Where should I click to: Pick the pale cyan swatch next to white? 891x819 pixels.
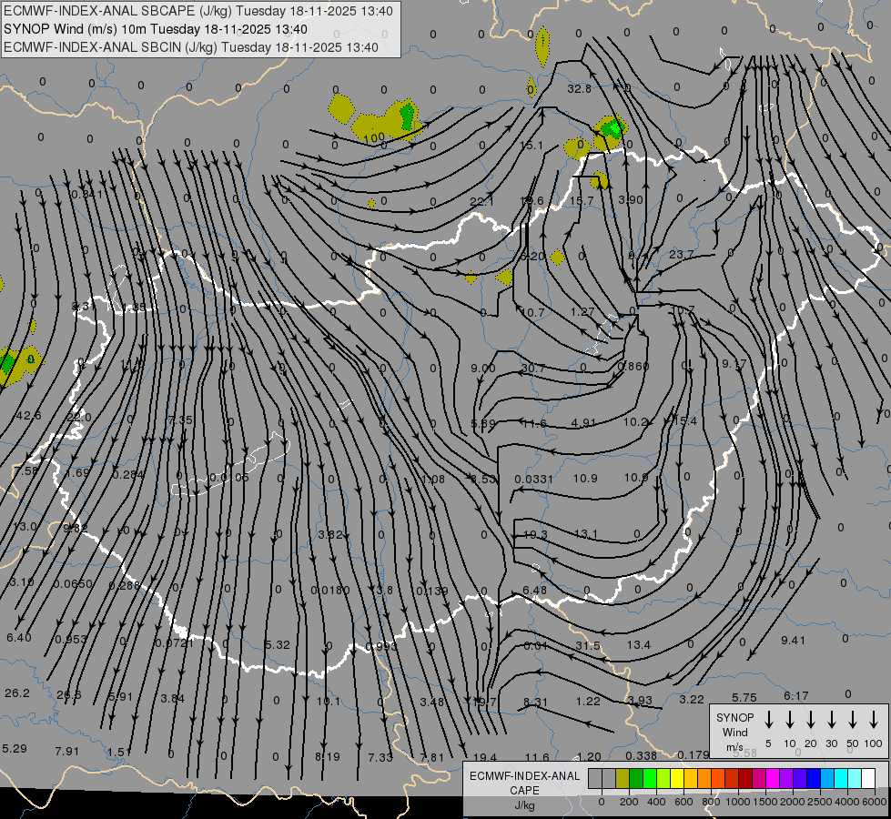tap(855, 778)
